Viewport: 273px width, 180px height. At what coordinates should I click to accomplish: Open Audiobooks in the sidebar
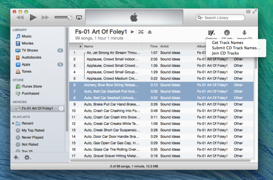pos(31,57)
